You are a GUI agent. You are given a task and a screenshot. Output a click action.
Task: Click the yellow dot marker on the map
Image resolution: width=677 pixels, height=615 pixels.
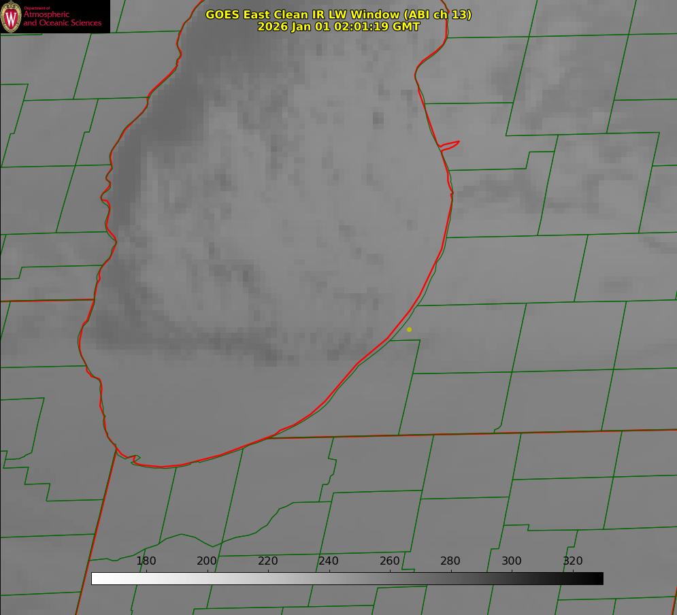(409, 329)
